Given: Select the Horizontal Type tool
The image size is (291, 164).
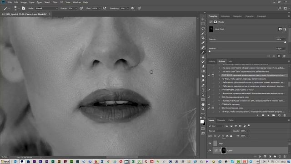Looking at the screenshot, I should pos(203,90).
